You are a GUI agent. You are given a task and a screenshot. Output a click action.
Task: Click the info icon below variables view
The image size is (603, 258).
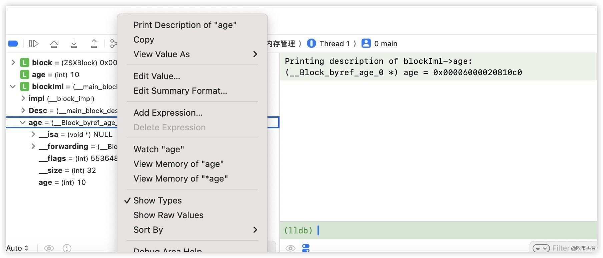click(x=67, y=248)
